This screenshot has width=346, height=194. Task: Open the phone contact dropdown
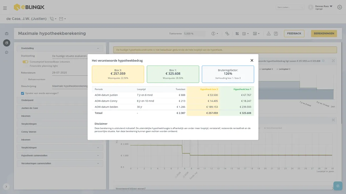53,19
